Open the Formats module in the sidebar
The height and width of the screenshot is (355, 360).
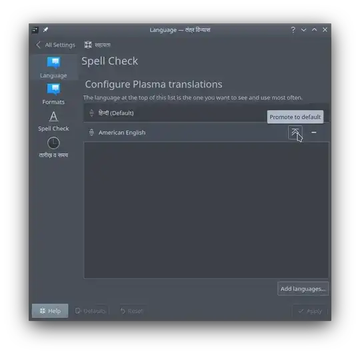(x=53, y=94)
